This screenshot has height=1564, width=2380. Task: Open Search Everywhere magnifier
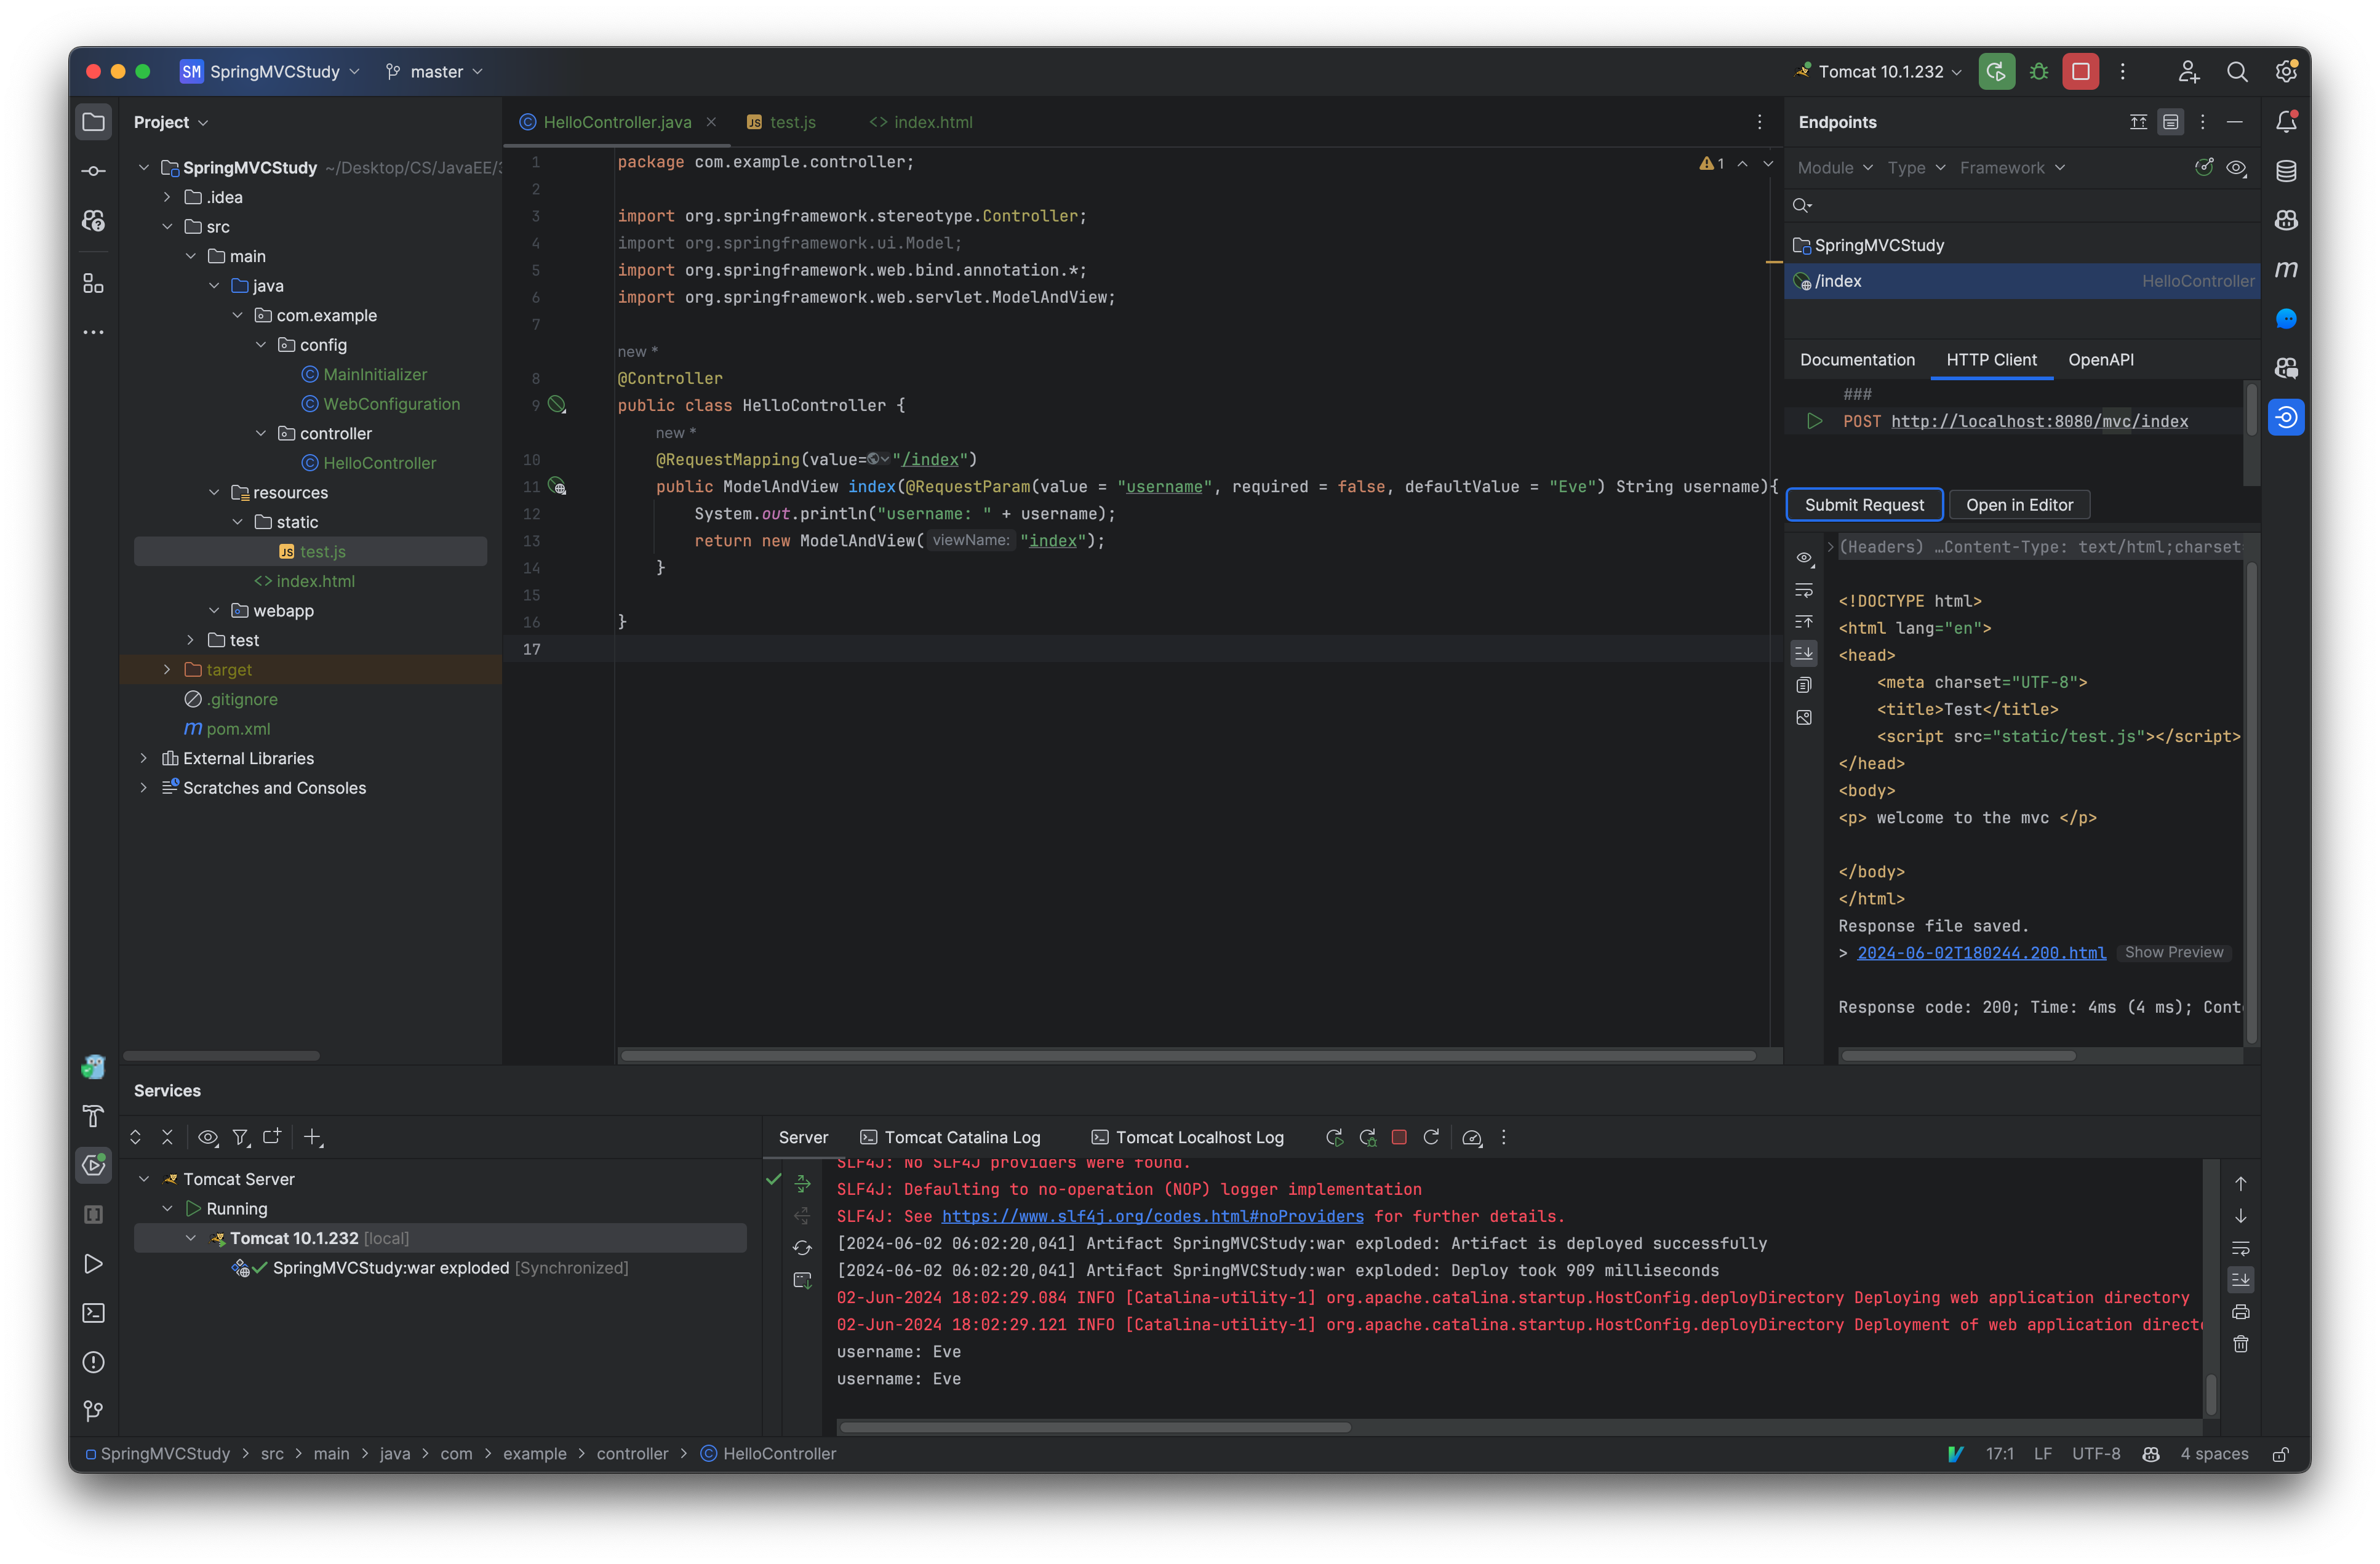2238,71
